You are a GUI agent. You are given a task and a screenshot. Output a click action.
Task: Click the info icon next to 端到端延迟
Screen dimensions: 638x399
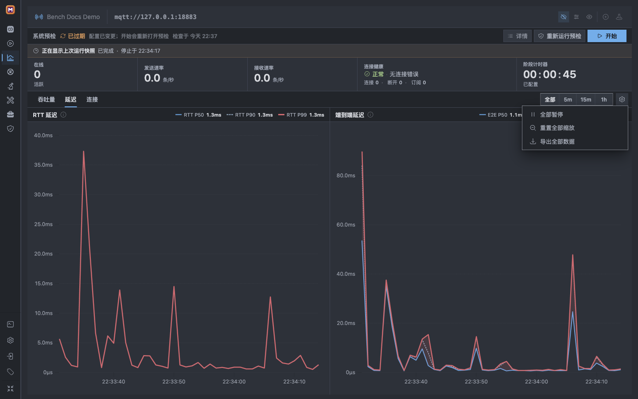[370, 115]
